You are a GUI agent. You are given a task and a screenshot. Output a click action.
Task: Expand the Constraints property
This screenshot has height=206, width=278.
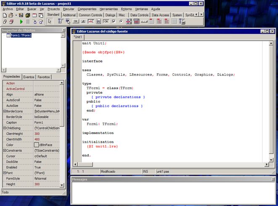pyautogui.click(x=5, y=150)
